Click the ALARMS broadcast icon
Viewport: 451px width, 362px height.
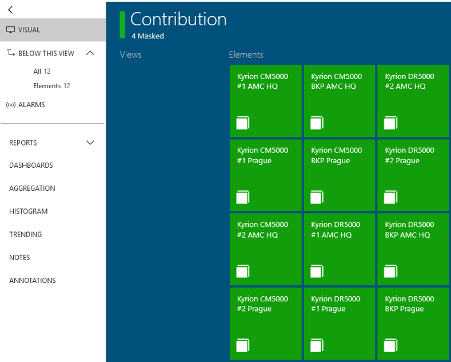coord(11,105)
